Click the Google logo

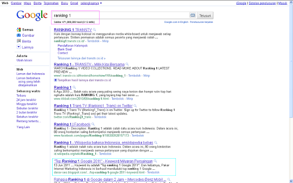pos(32,16)
